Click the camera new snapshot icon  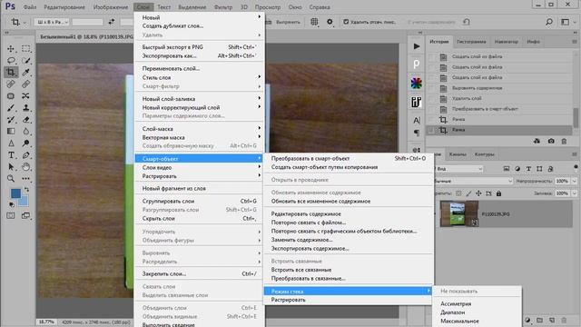click(551, 142)
